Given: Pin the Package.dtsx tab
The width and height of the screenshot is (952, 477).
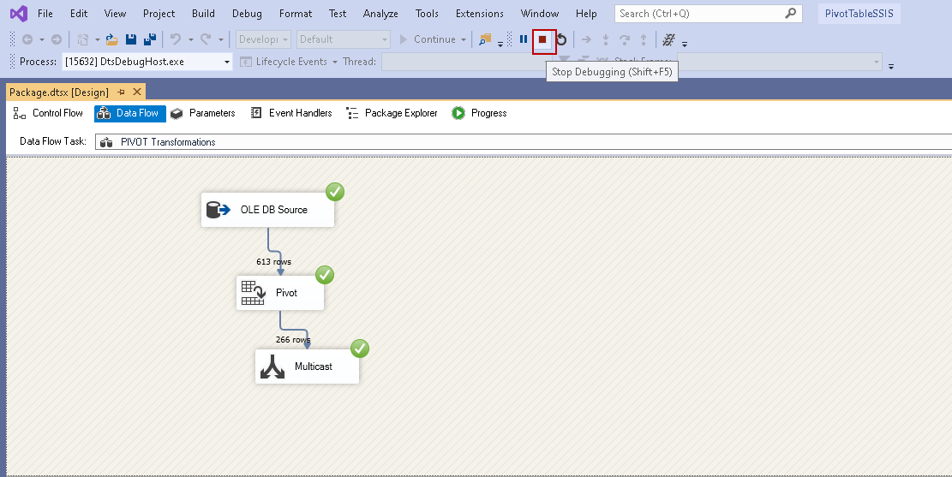Looking at the screenshot, I should tap(122, 92).
